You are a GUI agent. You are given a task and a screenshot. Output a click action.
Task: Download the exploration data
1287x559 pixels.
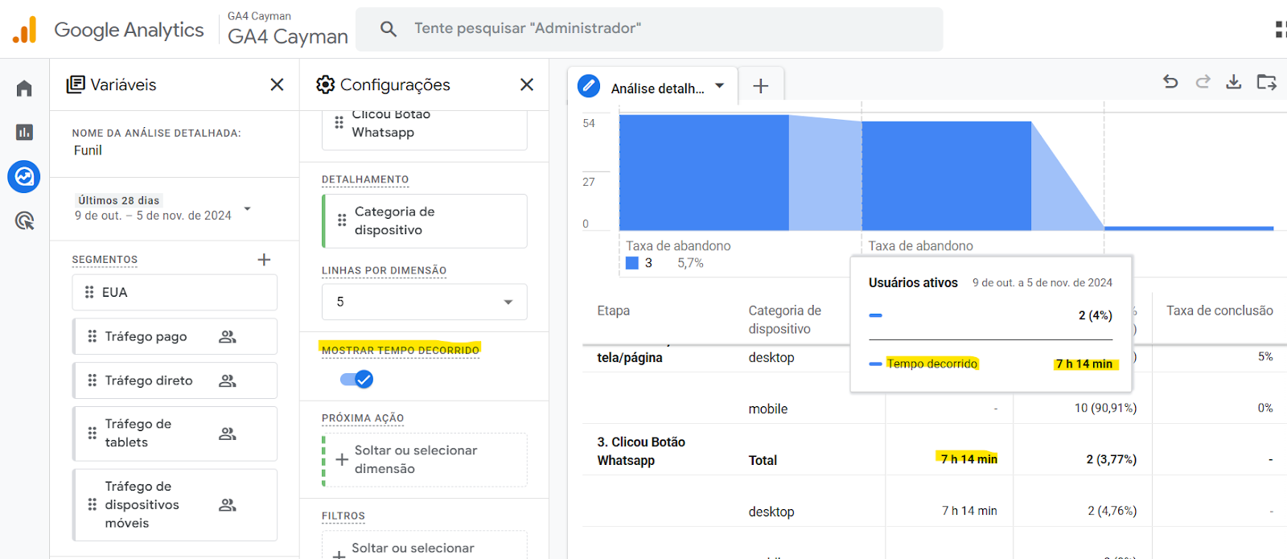[x=1233, y=81]
